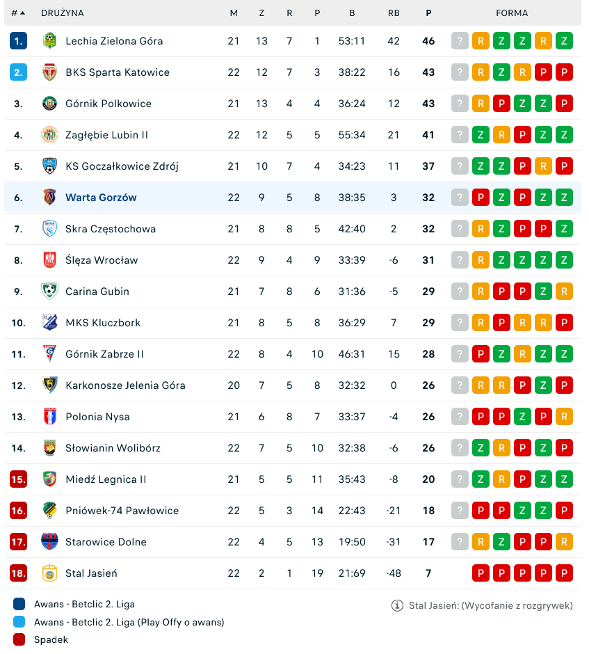The height and width of the screenshot is (654, 589).
Task: Click the Ślęza Wrocław club crest
Action: (x=49, y=260)
